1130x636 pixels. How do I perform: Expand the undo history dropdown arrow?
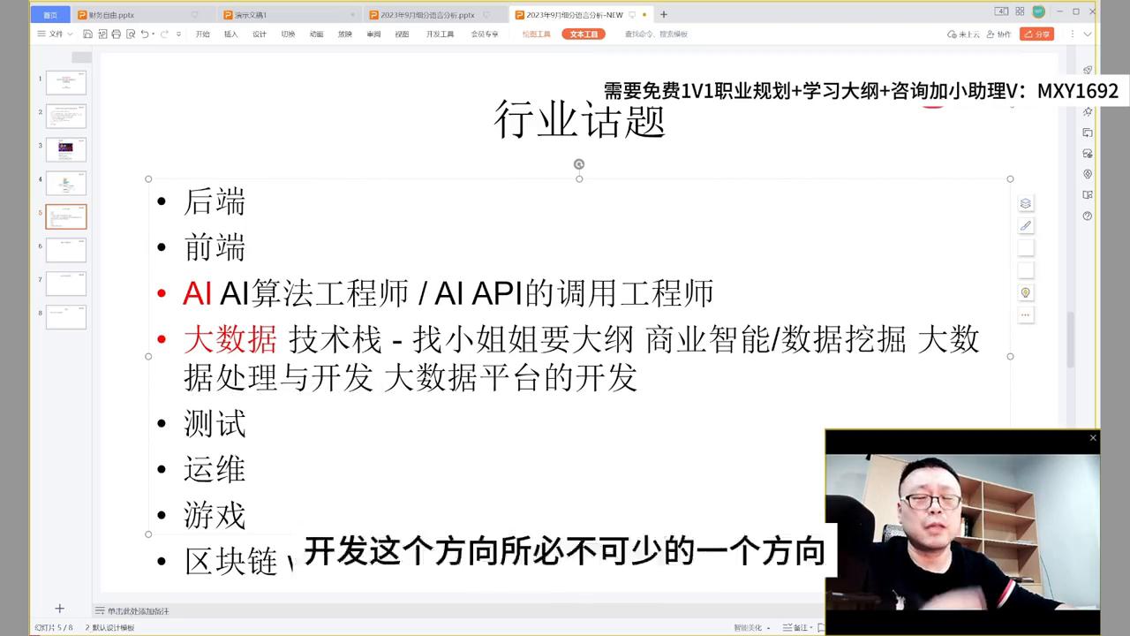pyautogui.click(x=153, y=34)
